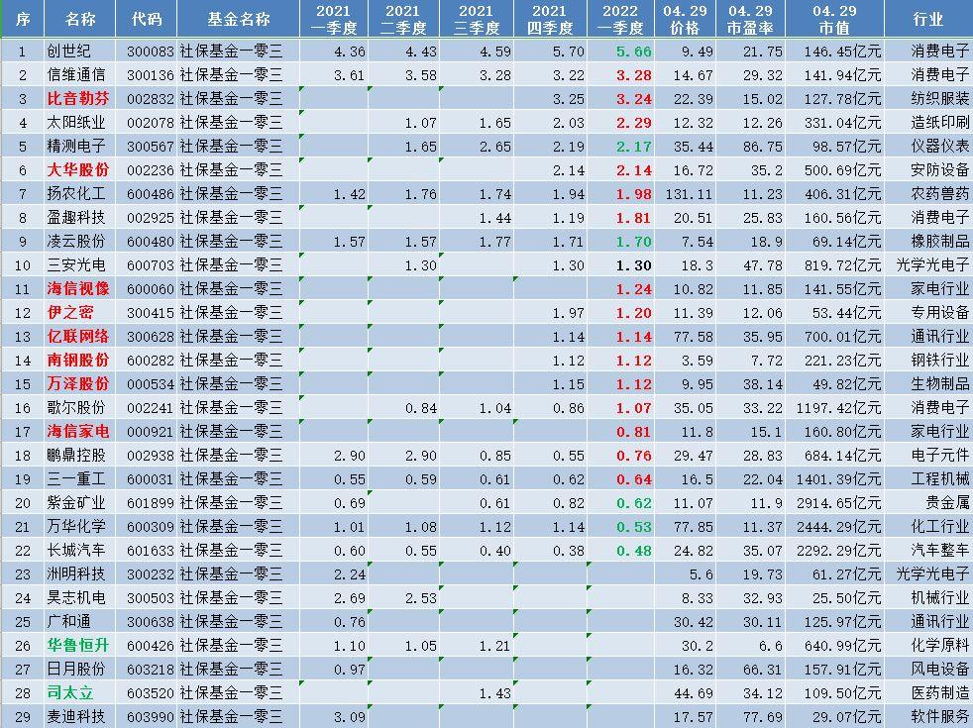Screen dimensions: 973x728
Task: Click the stock name 凌云股份
Action: click(x=76, y=242)
